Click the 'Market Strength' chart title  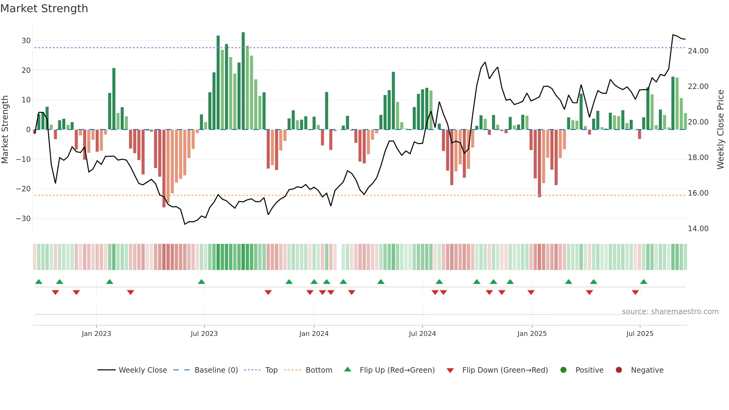pos(44,9)
